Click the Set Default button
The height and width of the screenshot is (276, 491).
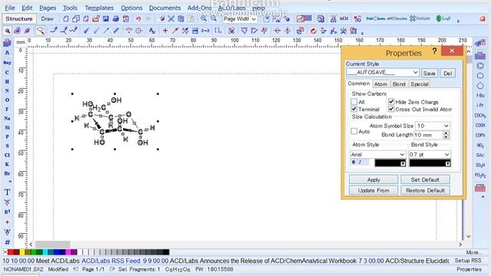click(x=425, y=179)
